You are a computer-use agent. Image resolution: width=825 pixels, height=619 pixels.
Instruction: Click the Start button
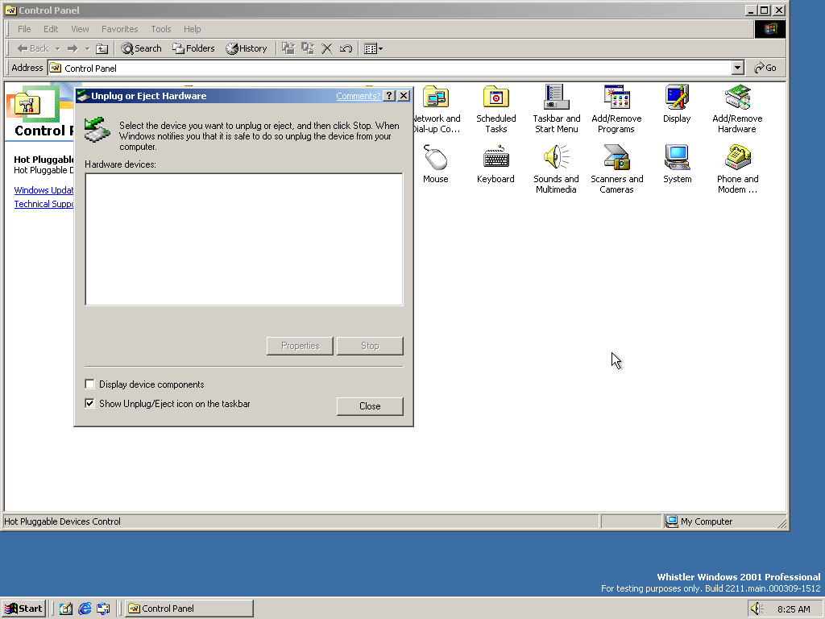point(23,609)
